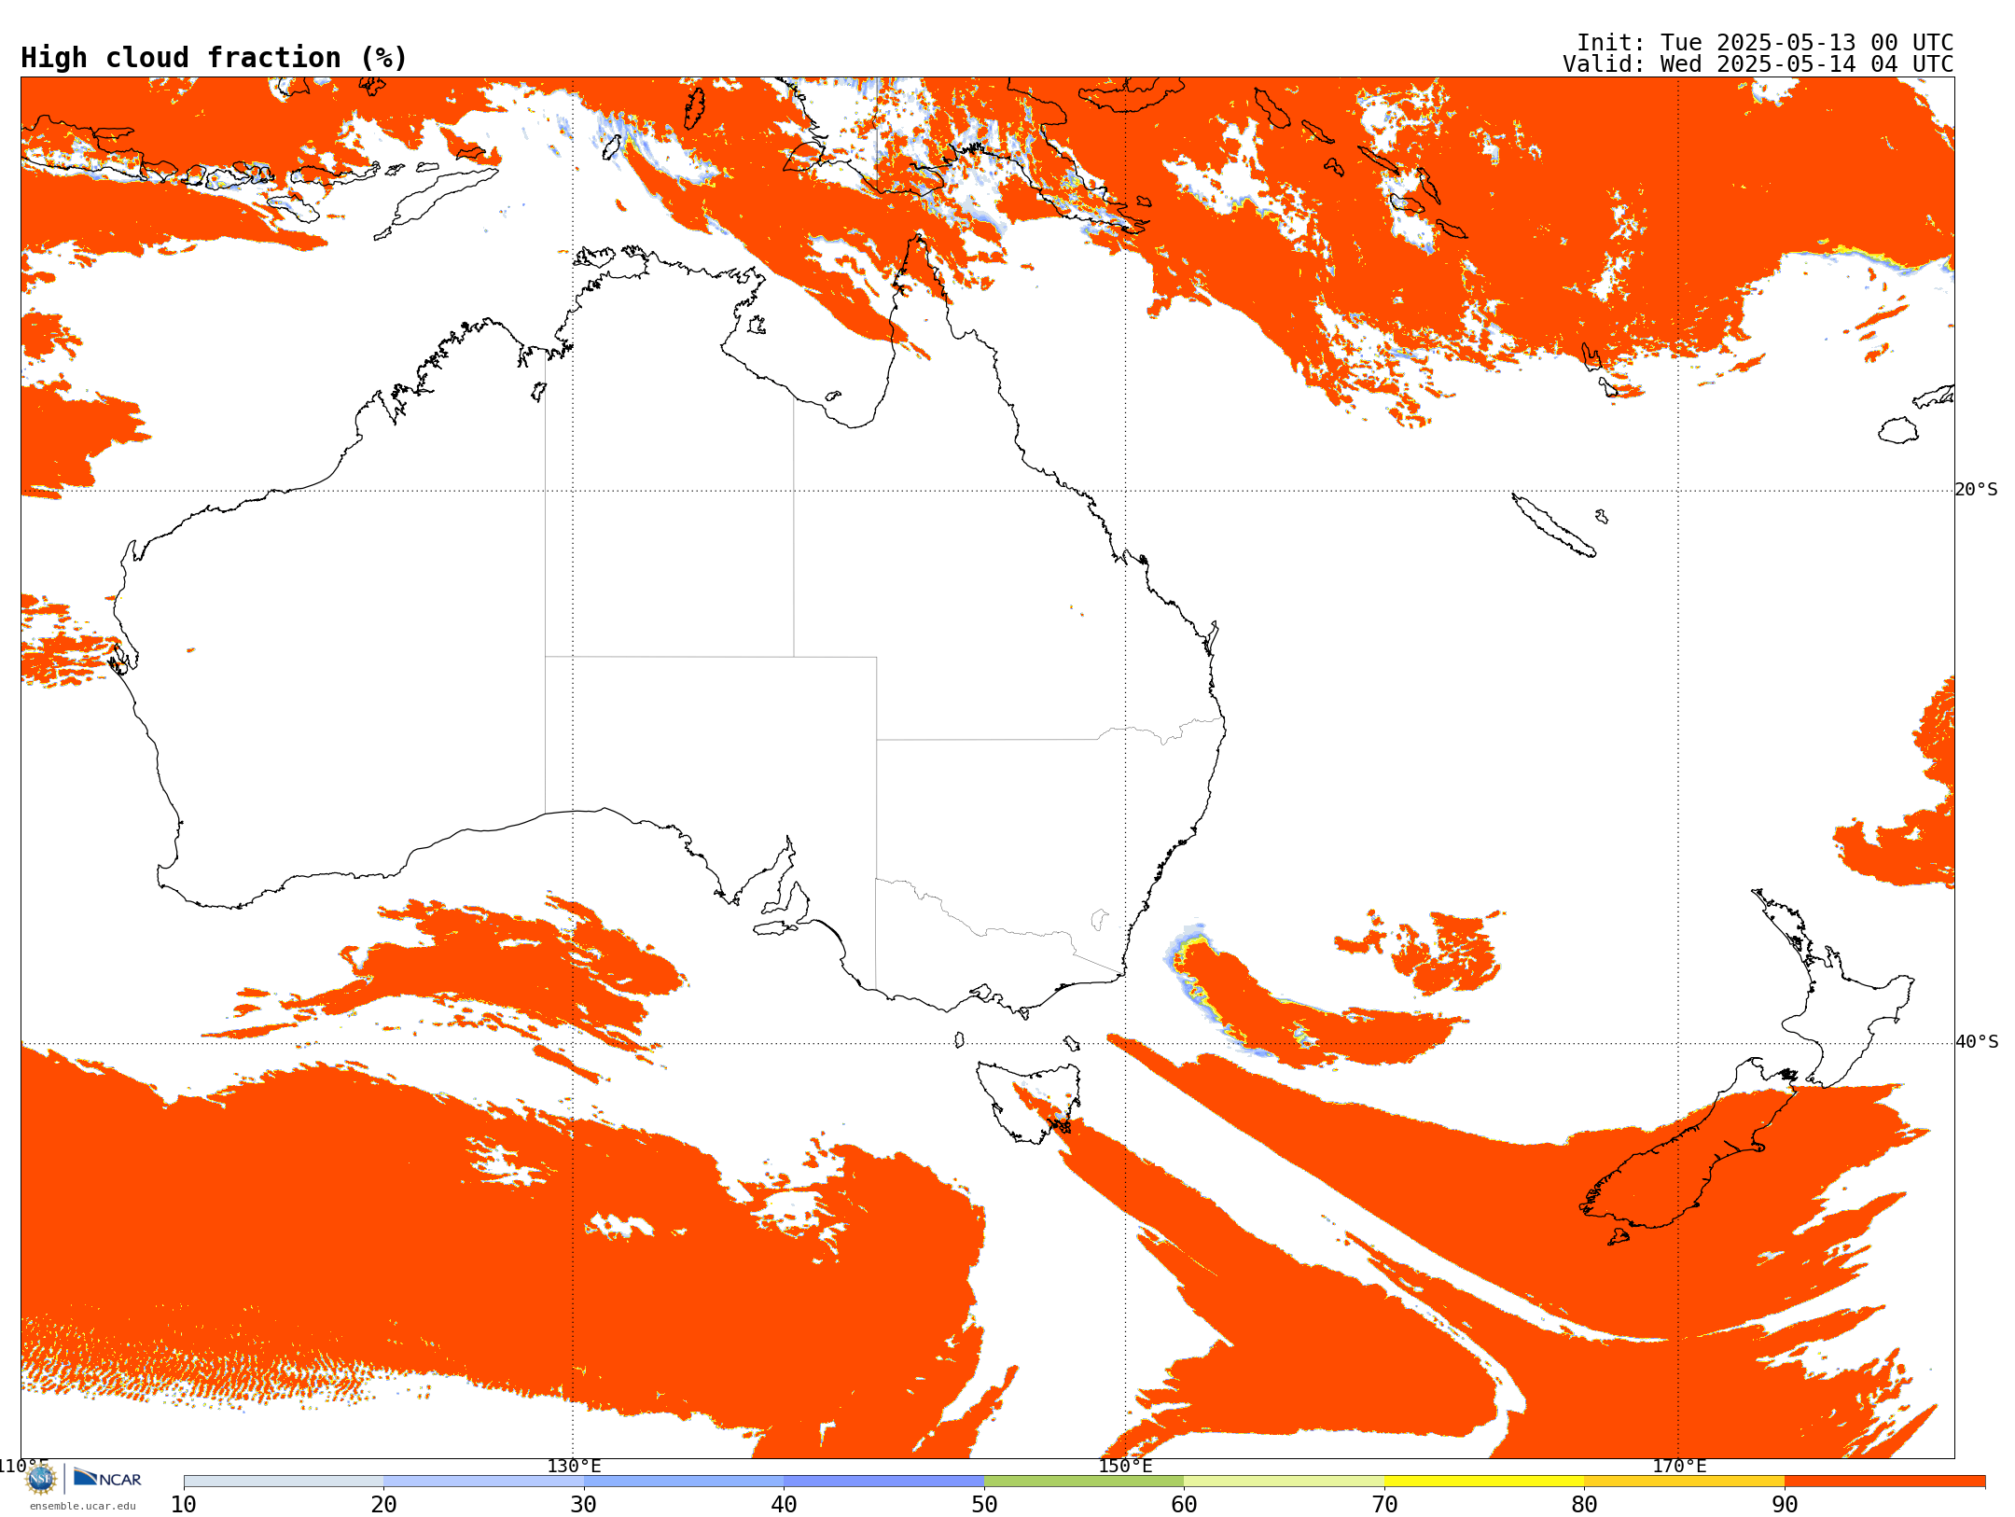Click the NSF logo
This screenshot has width=2015, height=1517.
[41, 1479]
